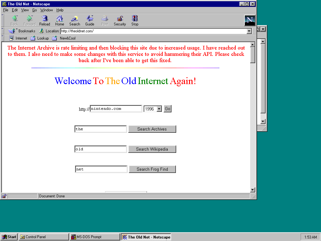321x241 pixels.
Task: Click the Search Archives button
Action: point(152,129)
